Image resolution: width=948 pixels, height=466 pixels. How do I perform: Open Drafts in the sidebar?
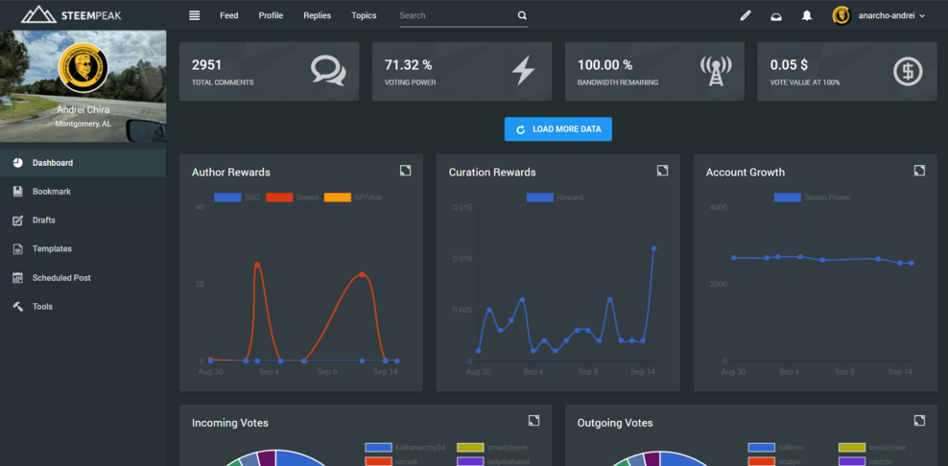point(83,220)
